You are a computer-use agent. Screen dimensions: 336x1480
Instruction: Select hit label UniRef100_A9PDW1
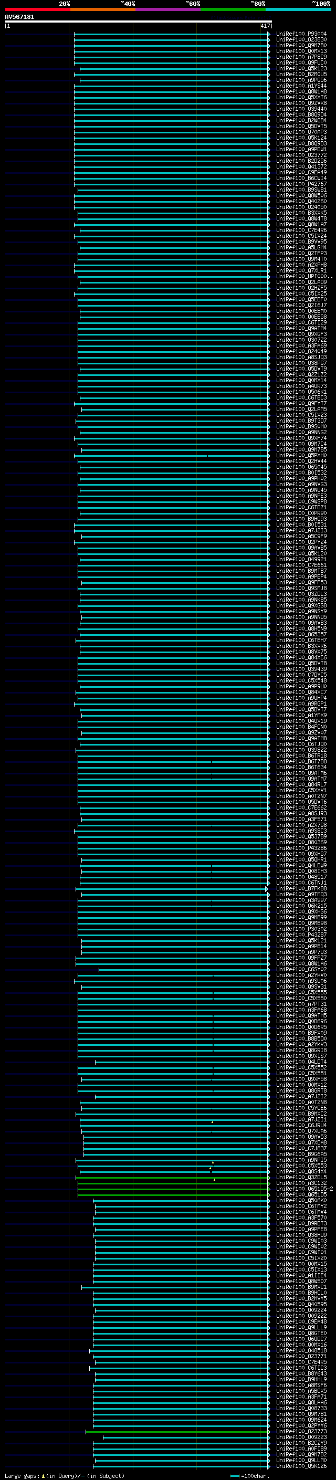[x=301, y=150]
